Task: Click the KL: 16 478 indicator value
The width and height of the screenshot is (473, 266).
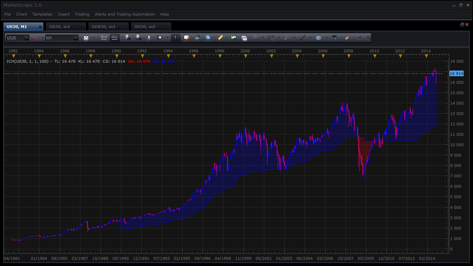Action: coord(89,61)
